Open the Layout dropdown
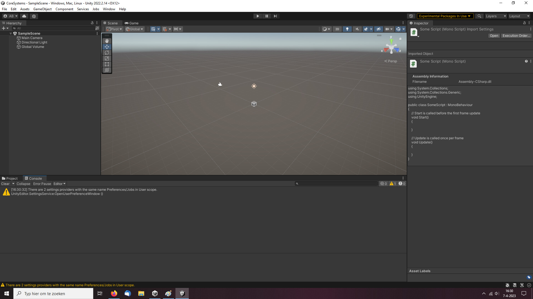The height and width of the screenshot is (299, 533). [x=519, y=16]
